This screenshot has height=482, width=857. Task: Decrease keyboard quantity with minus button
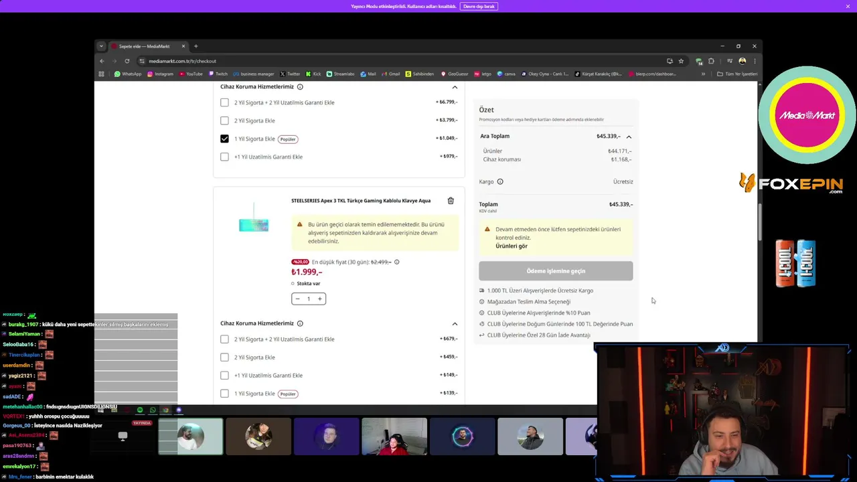(297, 299)
